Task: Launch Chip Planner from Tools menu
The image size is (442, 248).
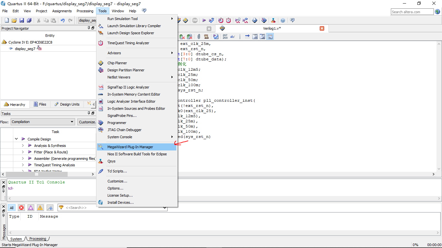Action: click(137, 63)
